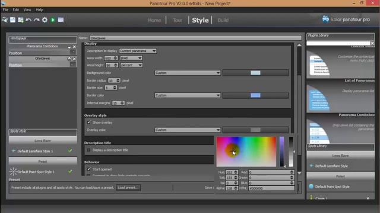
Task: Switch to the Build tab
Action: pos(223,20)
